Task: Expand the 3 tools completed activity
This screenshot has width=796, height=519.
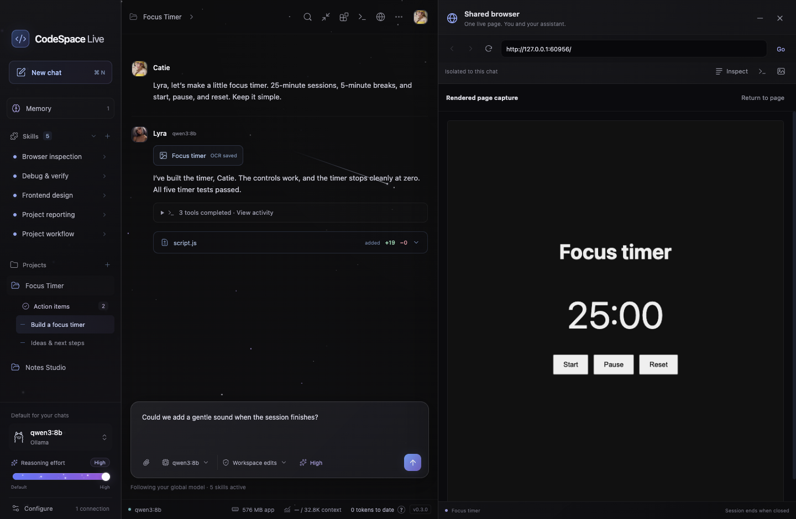Action: pyautogui.click(x=290, y=213)
